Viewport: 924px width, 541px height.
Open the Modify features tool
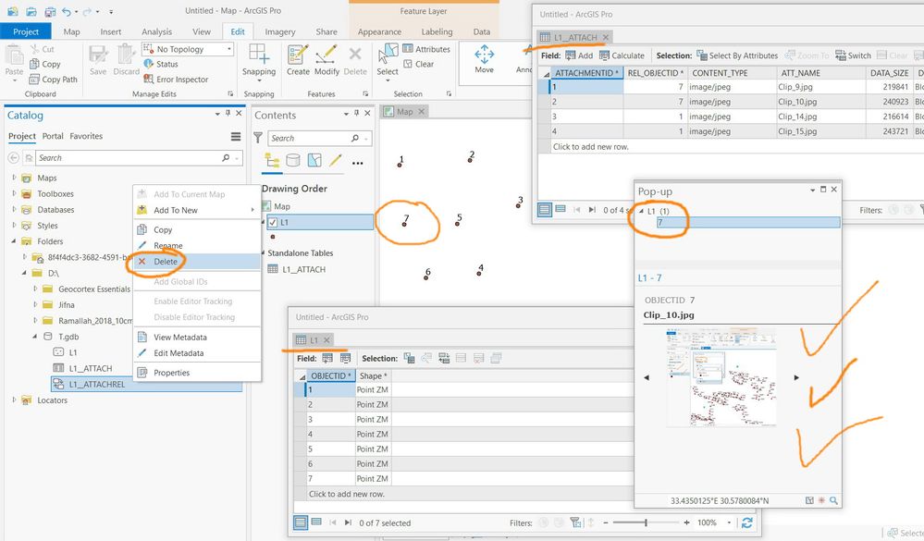(x=326, y=61)
